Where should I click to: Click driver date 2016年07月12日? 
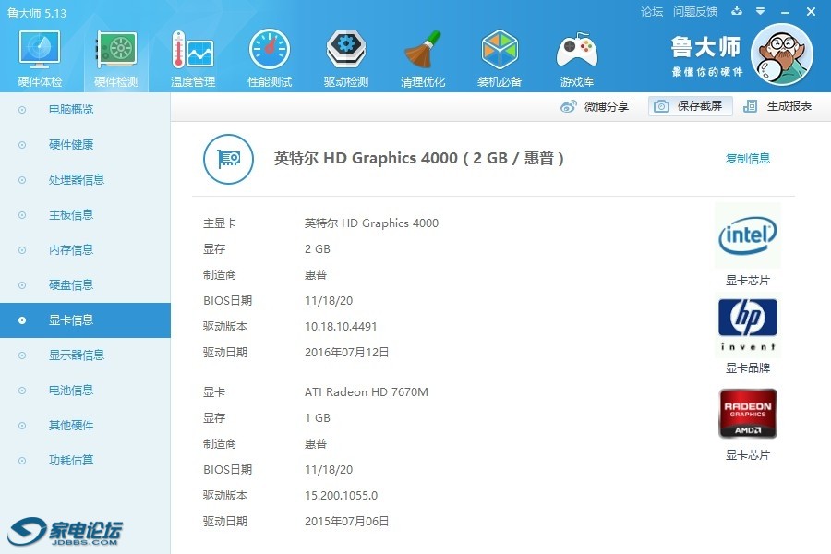346,353
